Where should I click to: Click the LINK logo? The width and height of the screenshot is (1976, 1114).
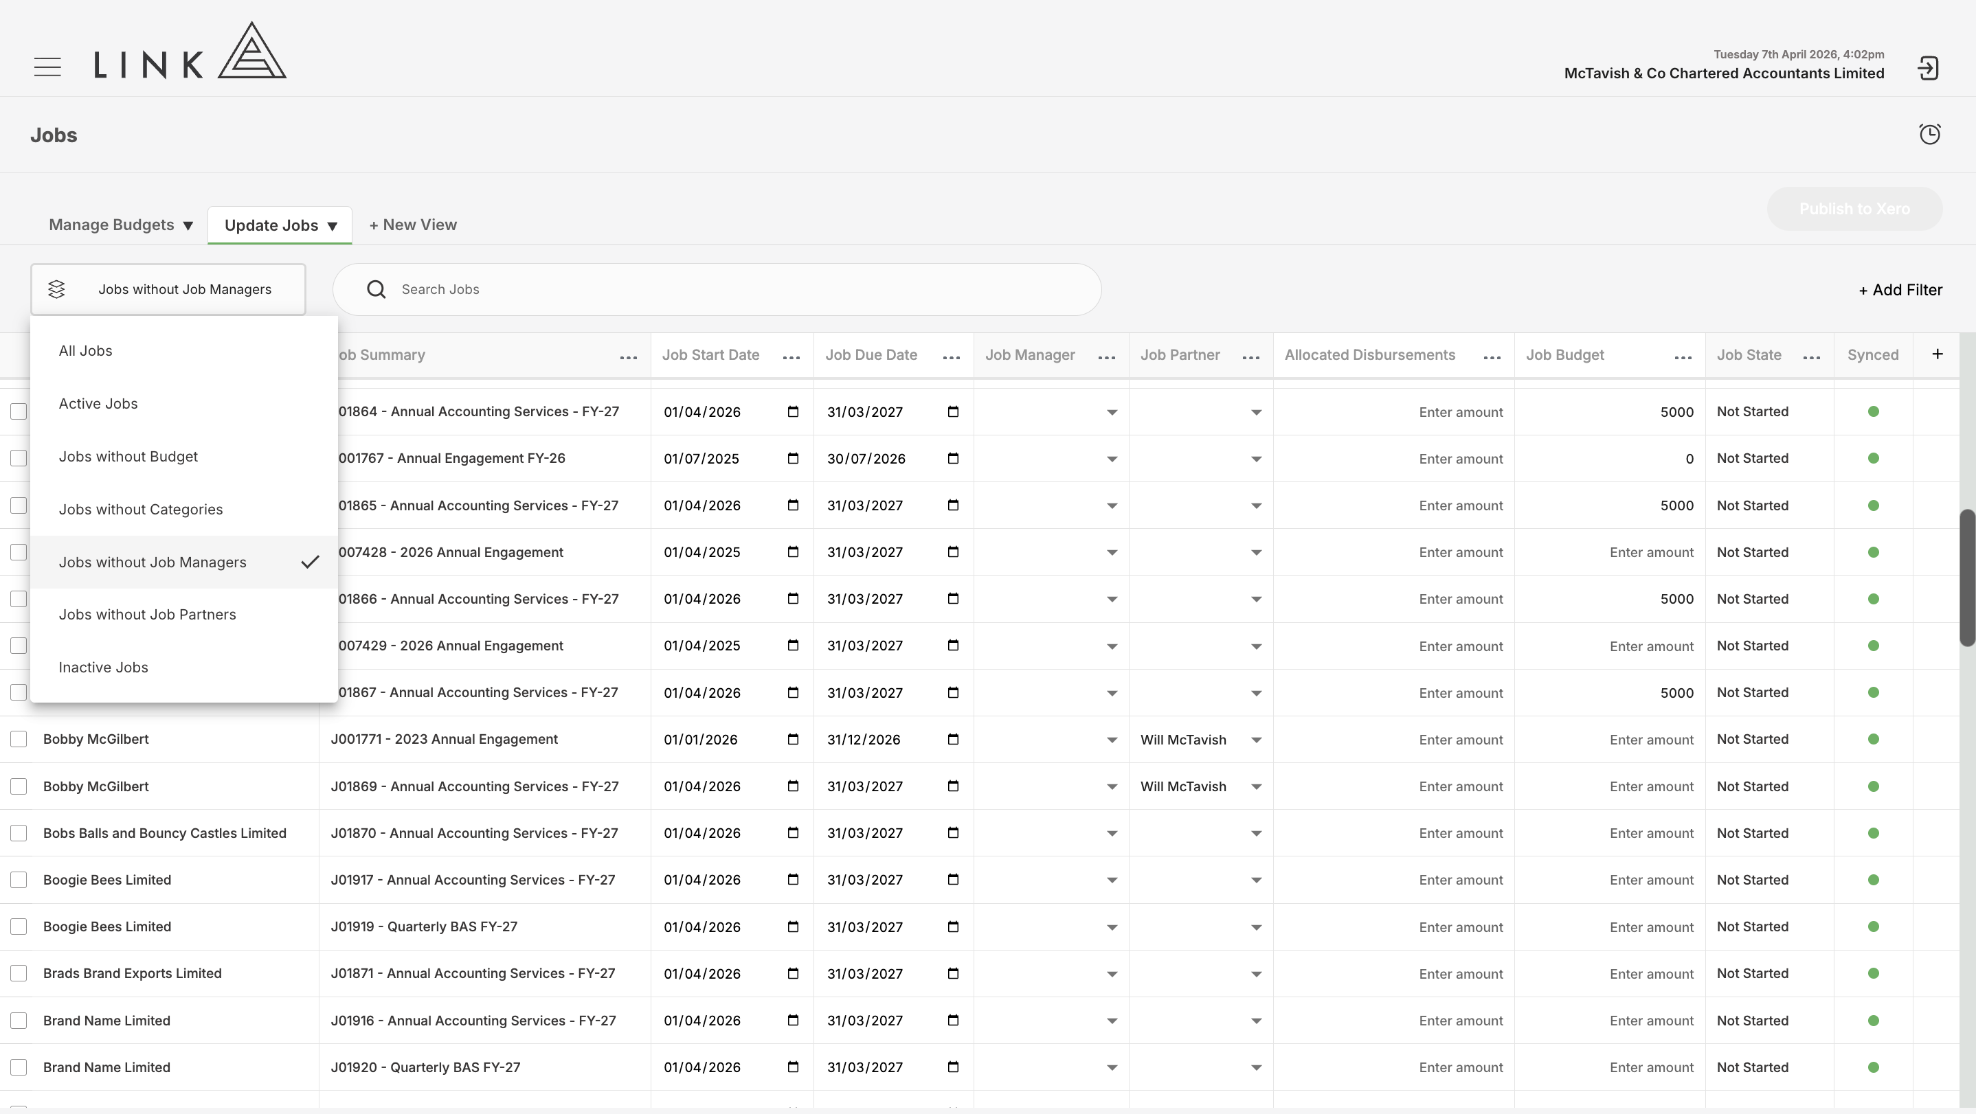click(190, 51)
